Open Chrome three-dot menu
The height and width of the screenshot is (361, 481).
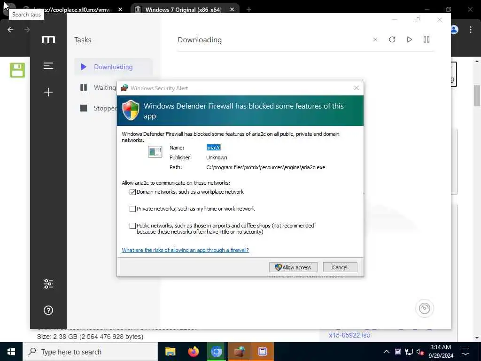tap(471, 30)
